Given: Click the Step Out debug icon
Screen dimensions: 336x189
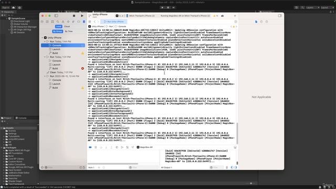Looking at the screenshot, I should (111, 147).
